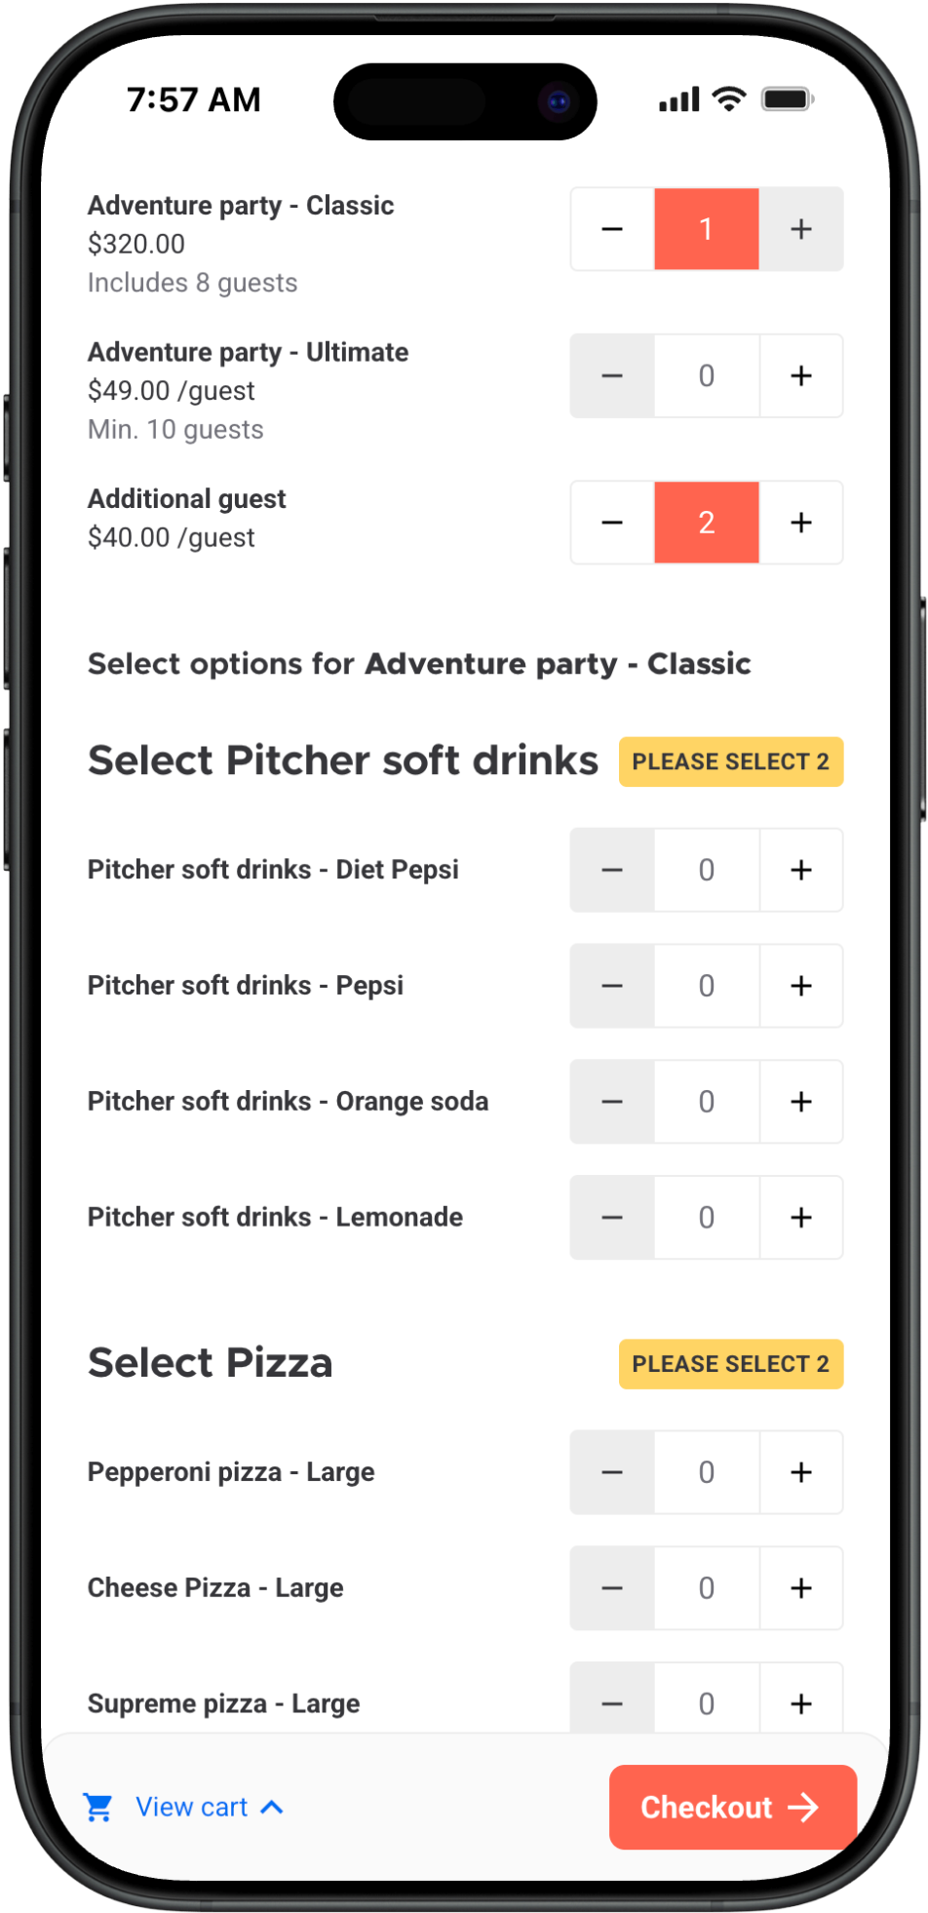Select the Adventure party - Classic quantity value

pyautogui.click(x=706, y=229)
